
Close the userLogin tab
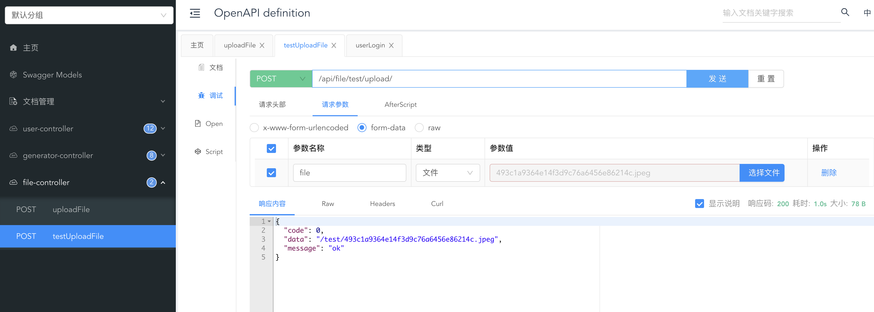(391, 45)
